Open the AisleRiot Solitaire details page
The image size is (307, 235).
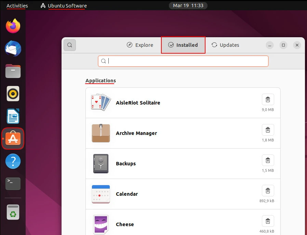coord(138,102)
